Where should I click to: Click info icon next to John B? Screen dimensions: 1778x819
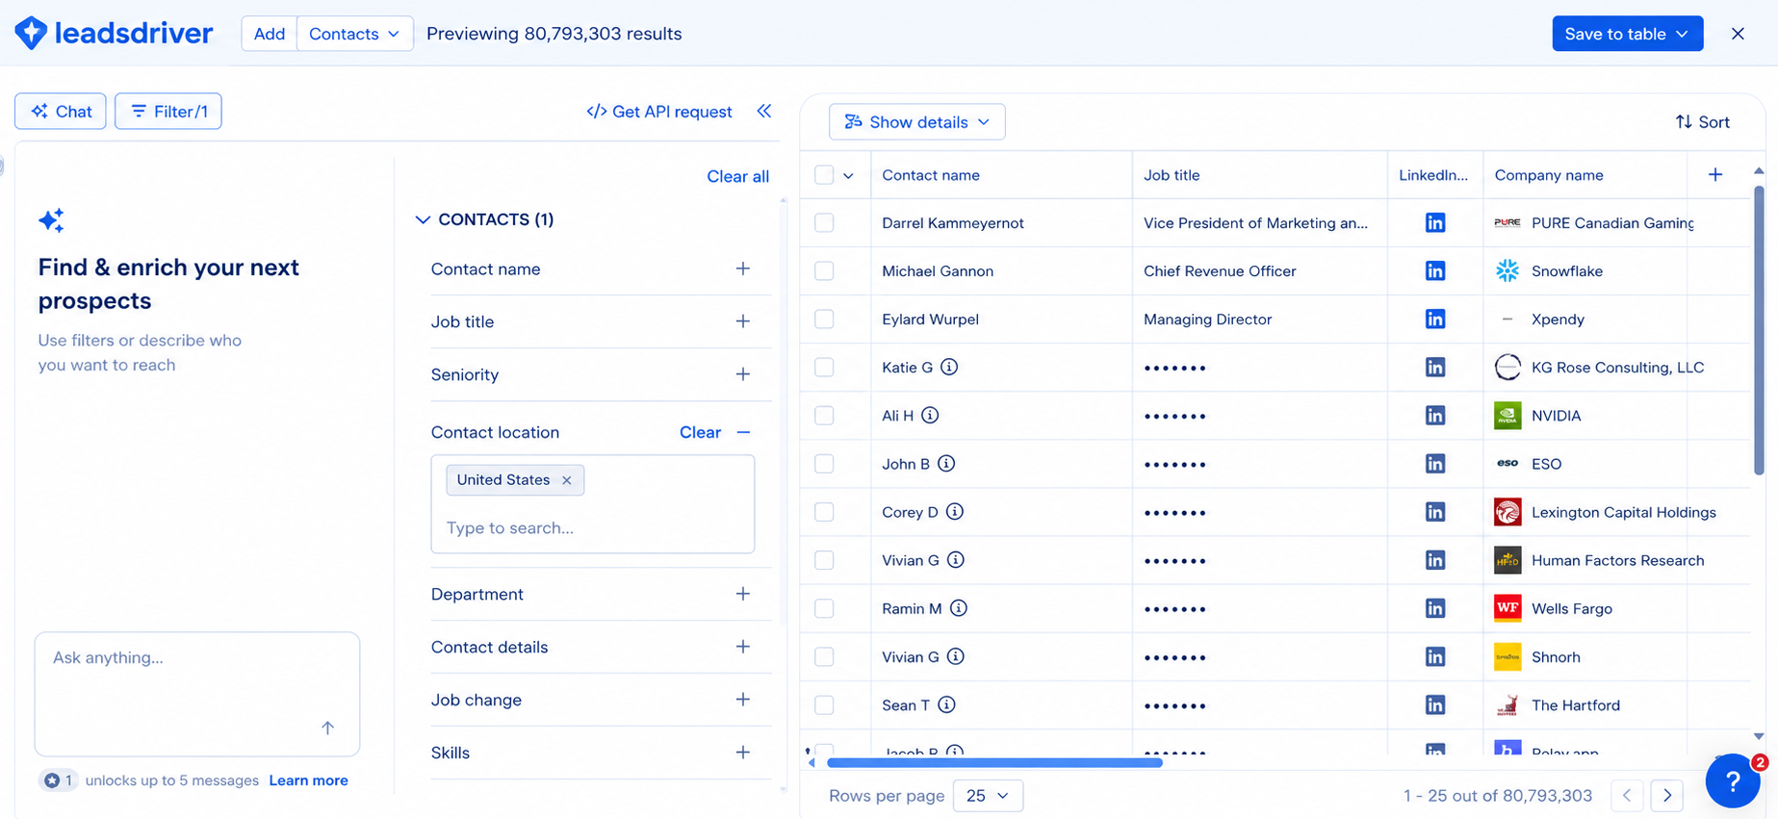pyautogui.click(x=946, y=463)
